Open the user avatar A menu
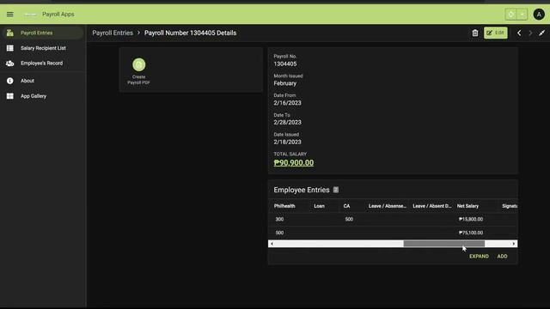Image resolution: width=550 pixels, height=309 pixels. point(539,15)
